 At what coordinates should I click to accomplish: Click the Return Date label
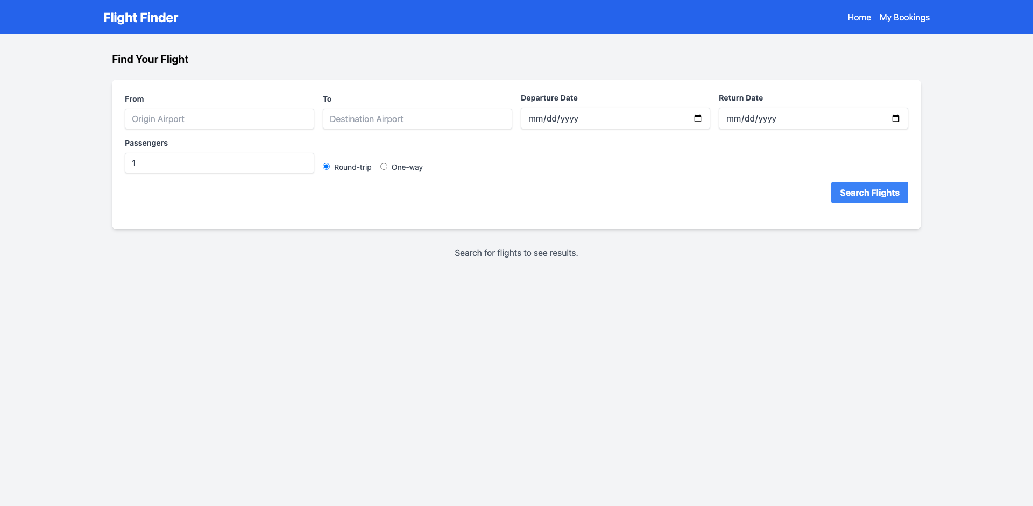coord(740,98)
